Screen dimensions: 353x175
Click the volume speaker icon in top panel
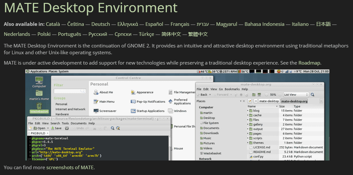[x=283, y=71]
